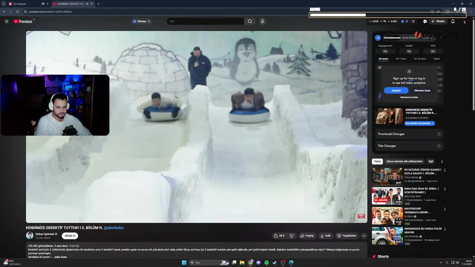This screenshot has width=475, height=267.
Task: Select the 1st 28 days tab
Action: (420, 59)
